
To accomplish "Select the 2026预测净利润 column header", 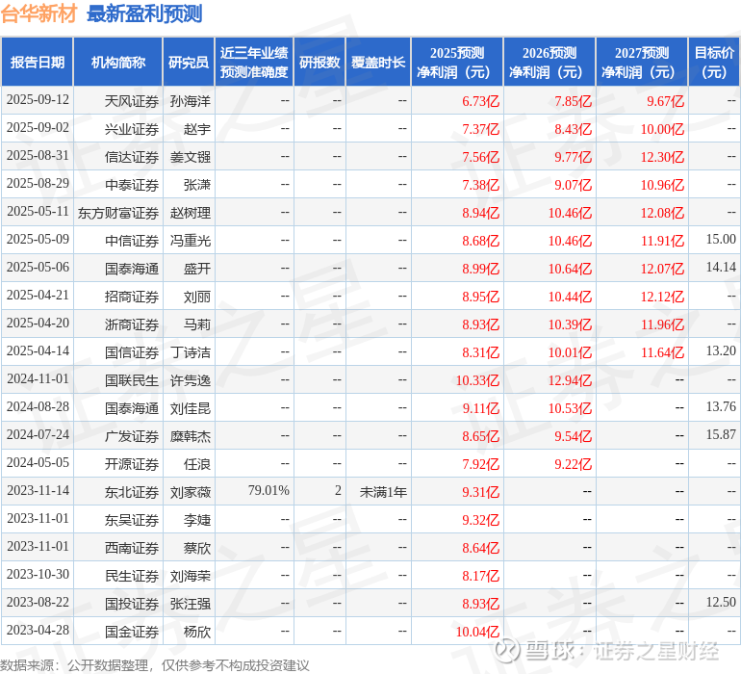I will 549,62.
